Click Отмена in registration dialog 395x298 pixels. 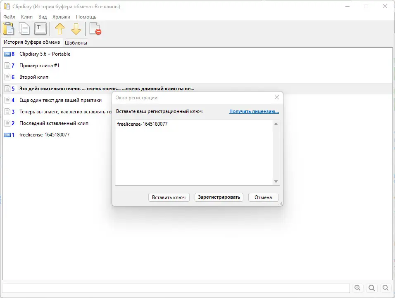263,197
